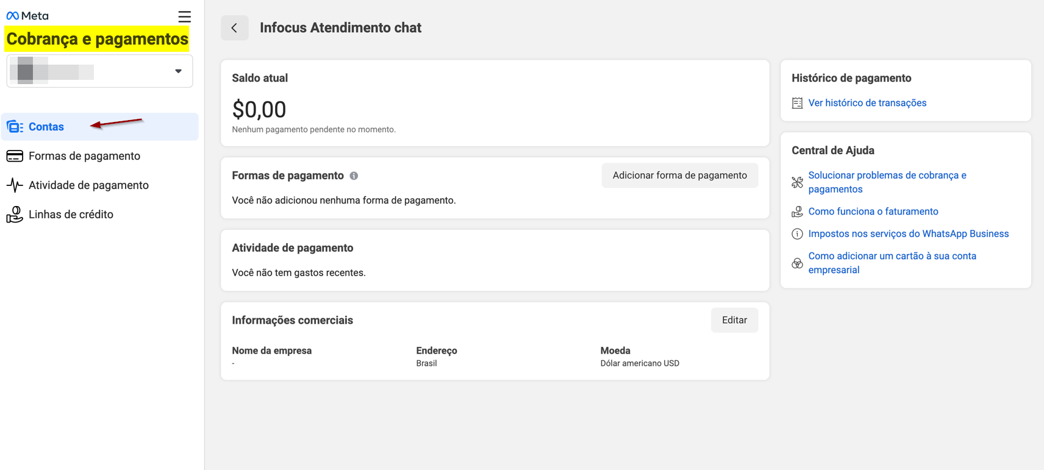The image size is (1044, 470).
Task: Open Como funciona o faturamento link
Action: point(873,212)
